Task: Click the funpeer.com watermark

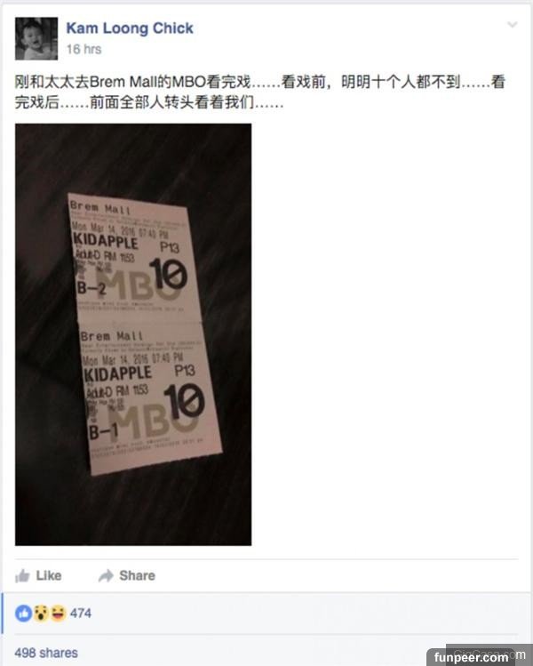Action: [471, 657]
